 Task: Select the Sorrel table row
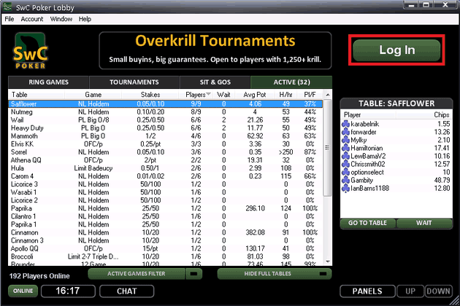(166, 152)
